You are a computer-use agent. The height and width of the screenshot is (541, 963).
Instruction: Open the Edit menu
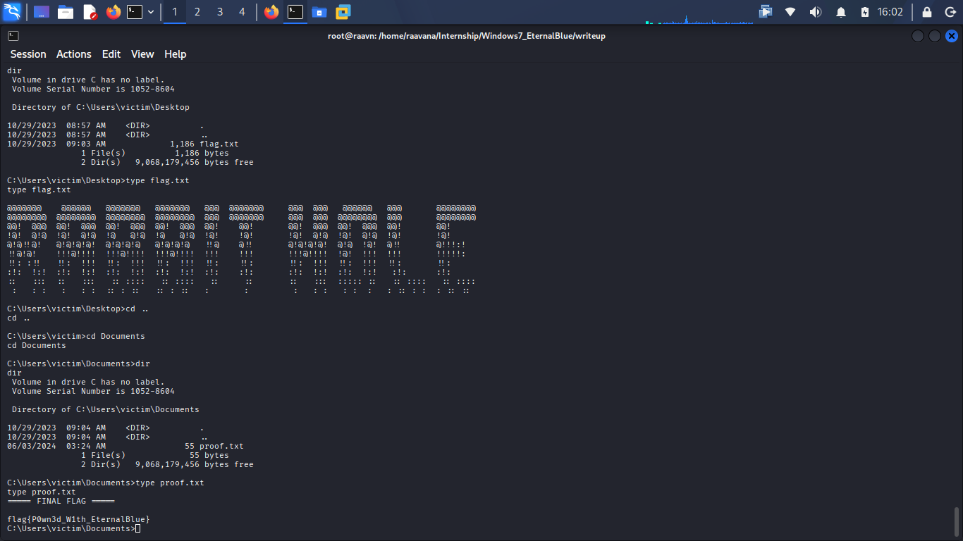111,54
